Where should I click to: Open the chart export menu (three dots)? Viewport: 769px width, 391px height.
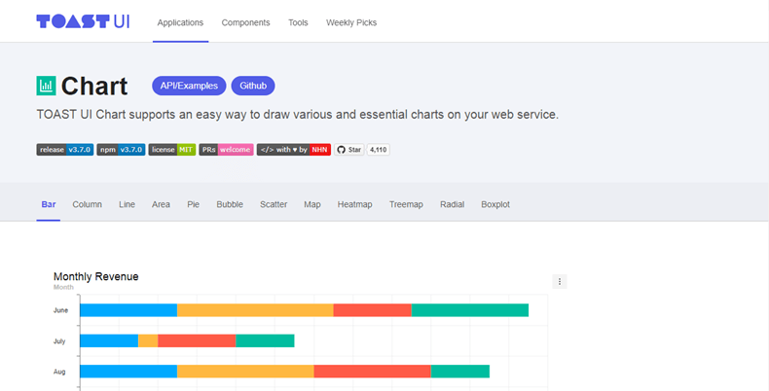[559, 281]
